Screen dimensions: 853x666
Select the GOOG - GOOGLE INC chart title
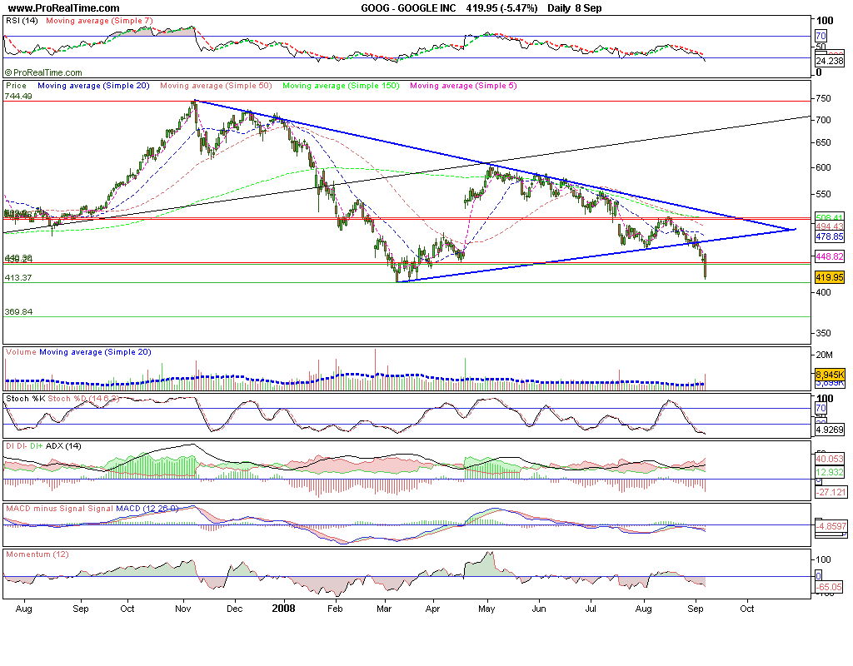(408, 8)
